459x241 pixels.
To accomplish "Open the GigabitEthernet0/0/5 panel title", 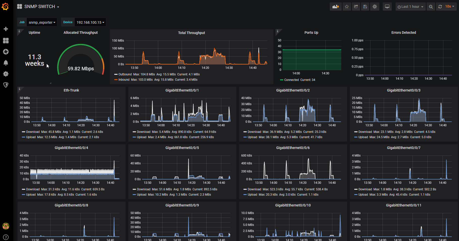I will pos(182,148).
